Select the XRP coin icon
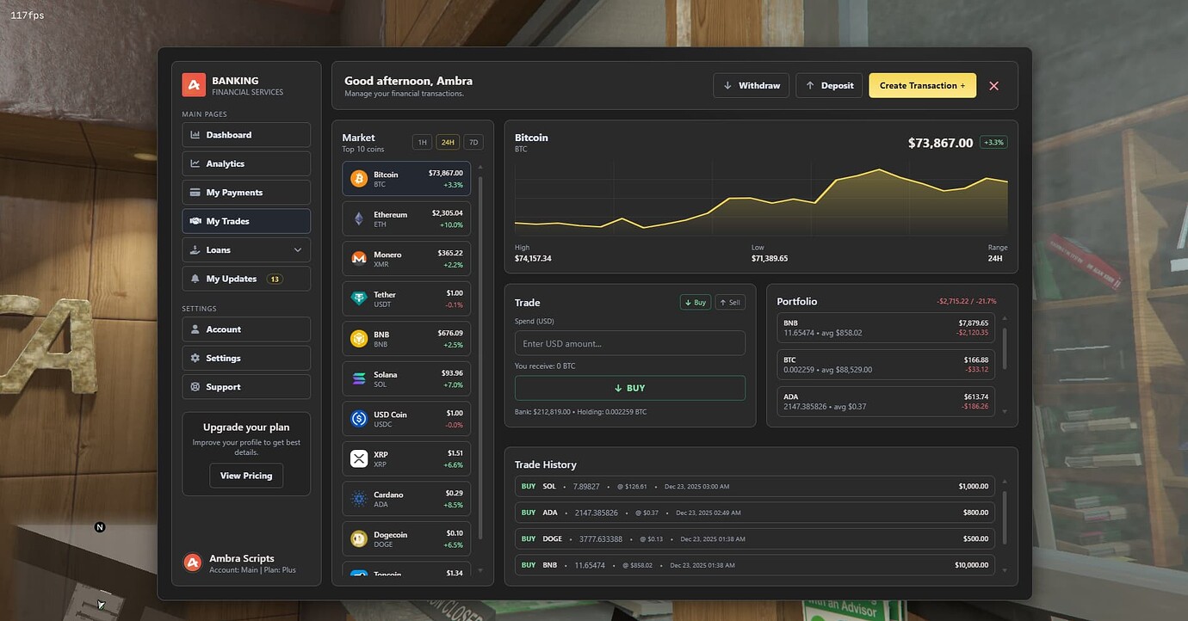This screenshot has height=621, width=1188. pyautogui.click(x=359, y=459)
